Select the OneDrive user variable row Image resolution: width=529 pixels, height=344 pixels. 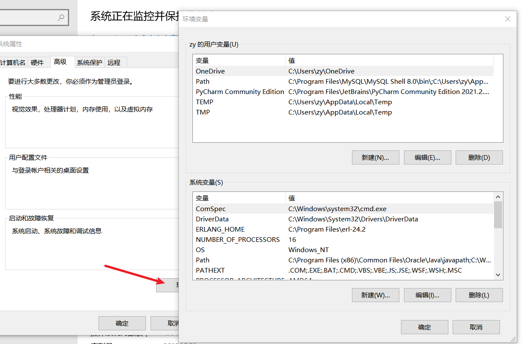(343, 71)
